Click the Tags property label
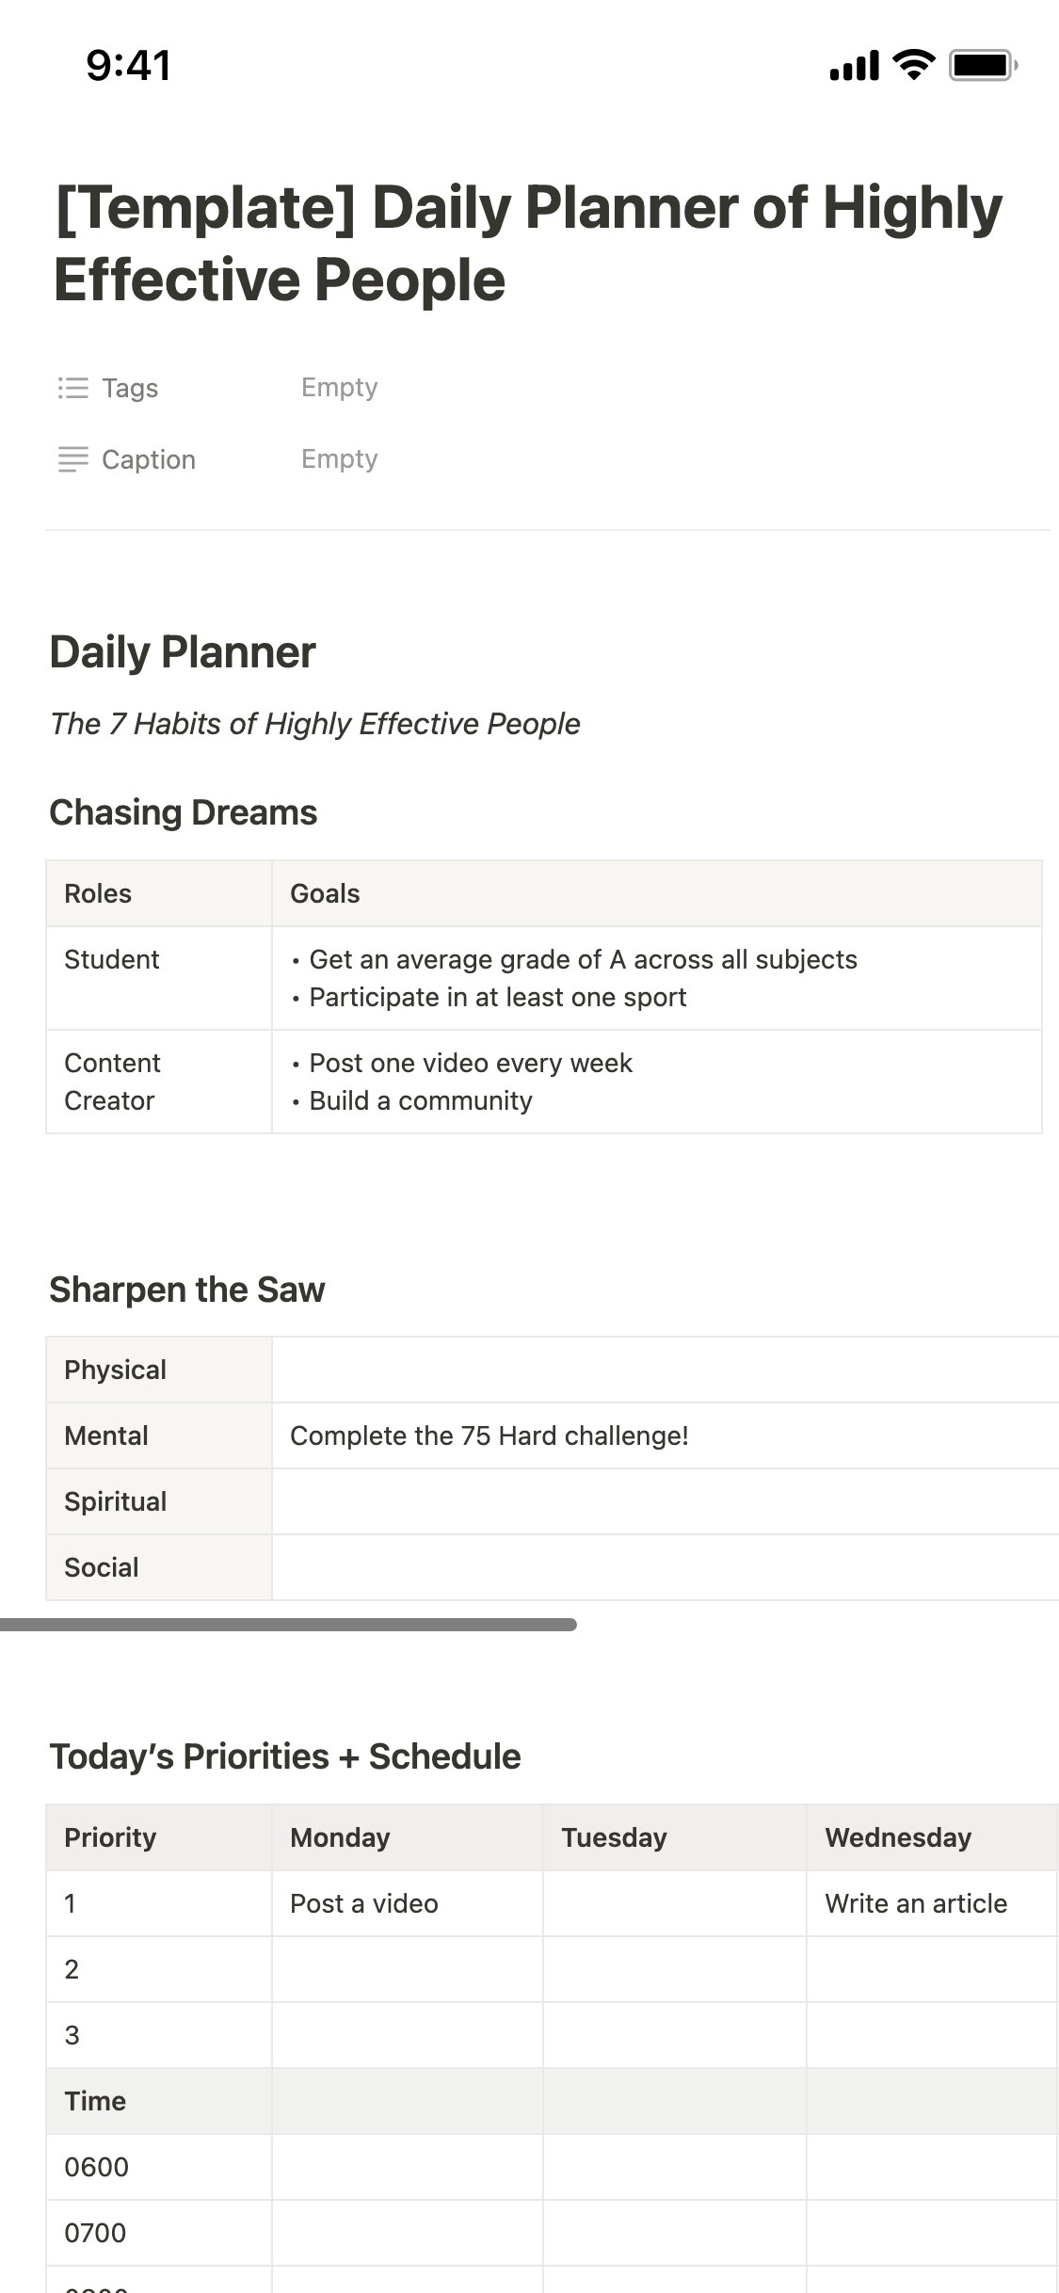 tap(130, 388)
